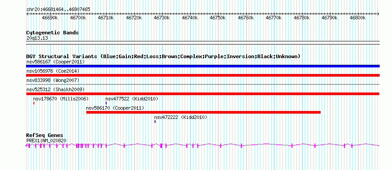Click the 46740k ruler tick label
Viewport: 392px width, 170px height.
(x=190, y=18)
